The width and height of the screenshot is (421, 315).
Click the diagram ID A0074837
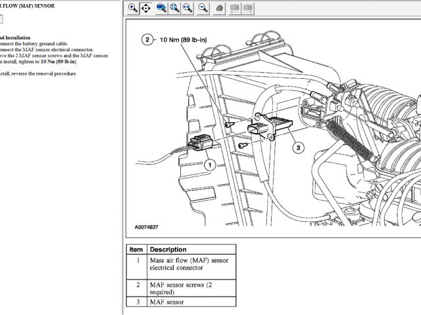[147, 227]
